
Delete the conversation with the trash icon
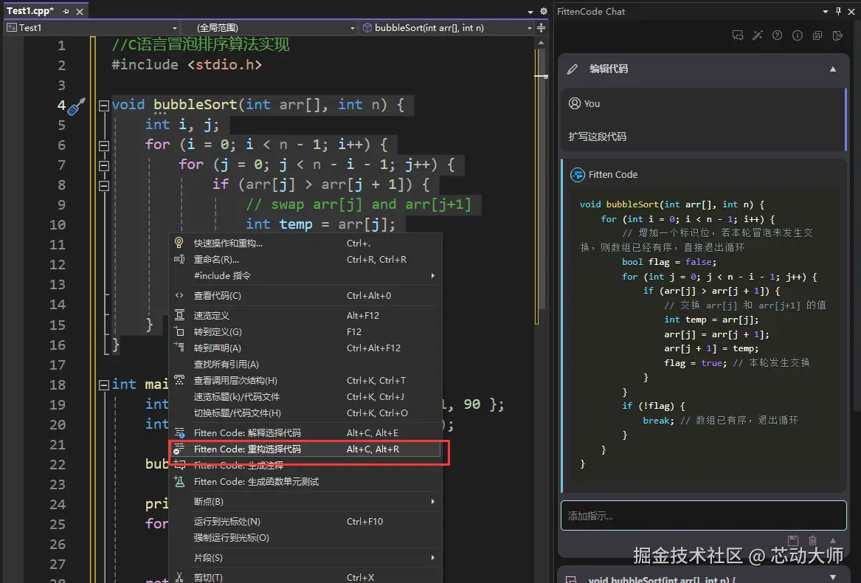pyautogui.click(x=813, y=540)
